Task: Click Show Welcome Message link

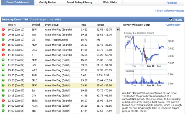Action: pyautogui.click(x=169, y=11)
